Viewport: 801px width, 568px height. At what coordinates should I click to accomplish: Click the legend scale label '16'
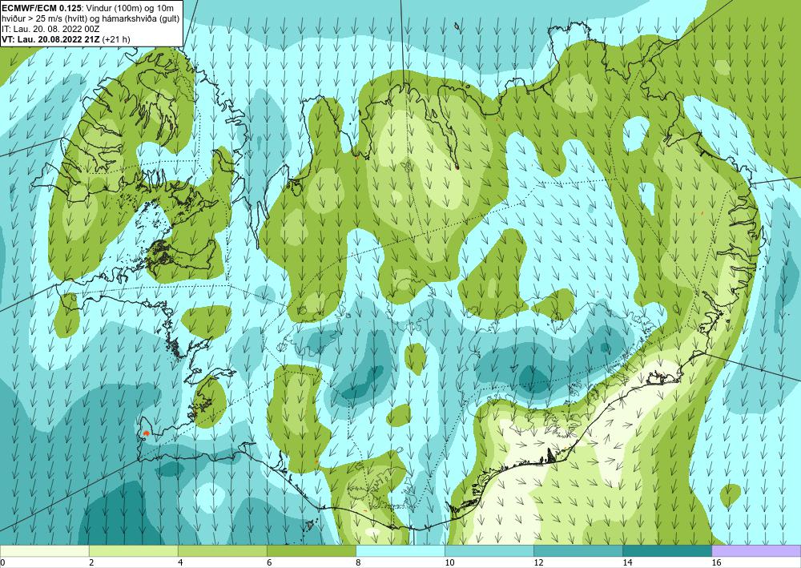pos(716,562)
